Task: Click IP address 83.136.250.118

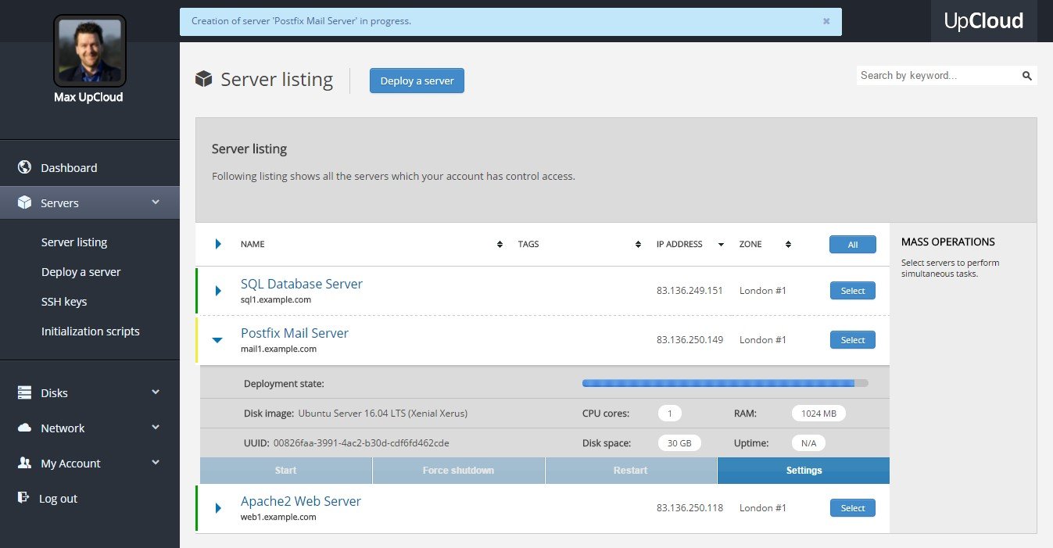Action: (690, 508)
